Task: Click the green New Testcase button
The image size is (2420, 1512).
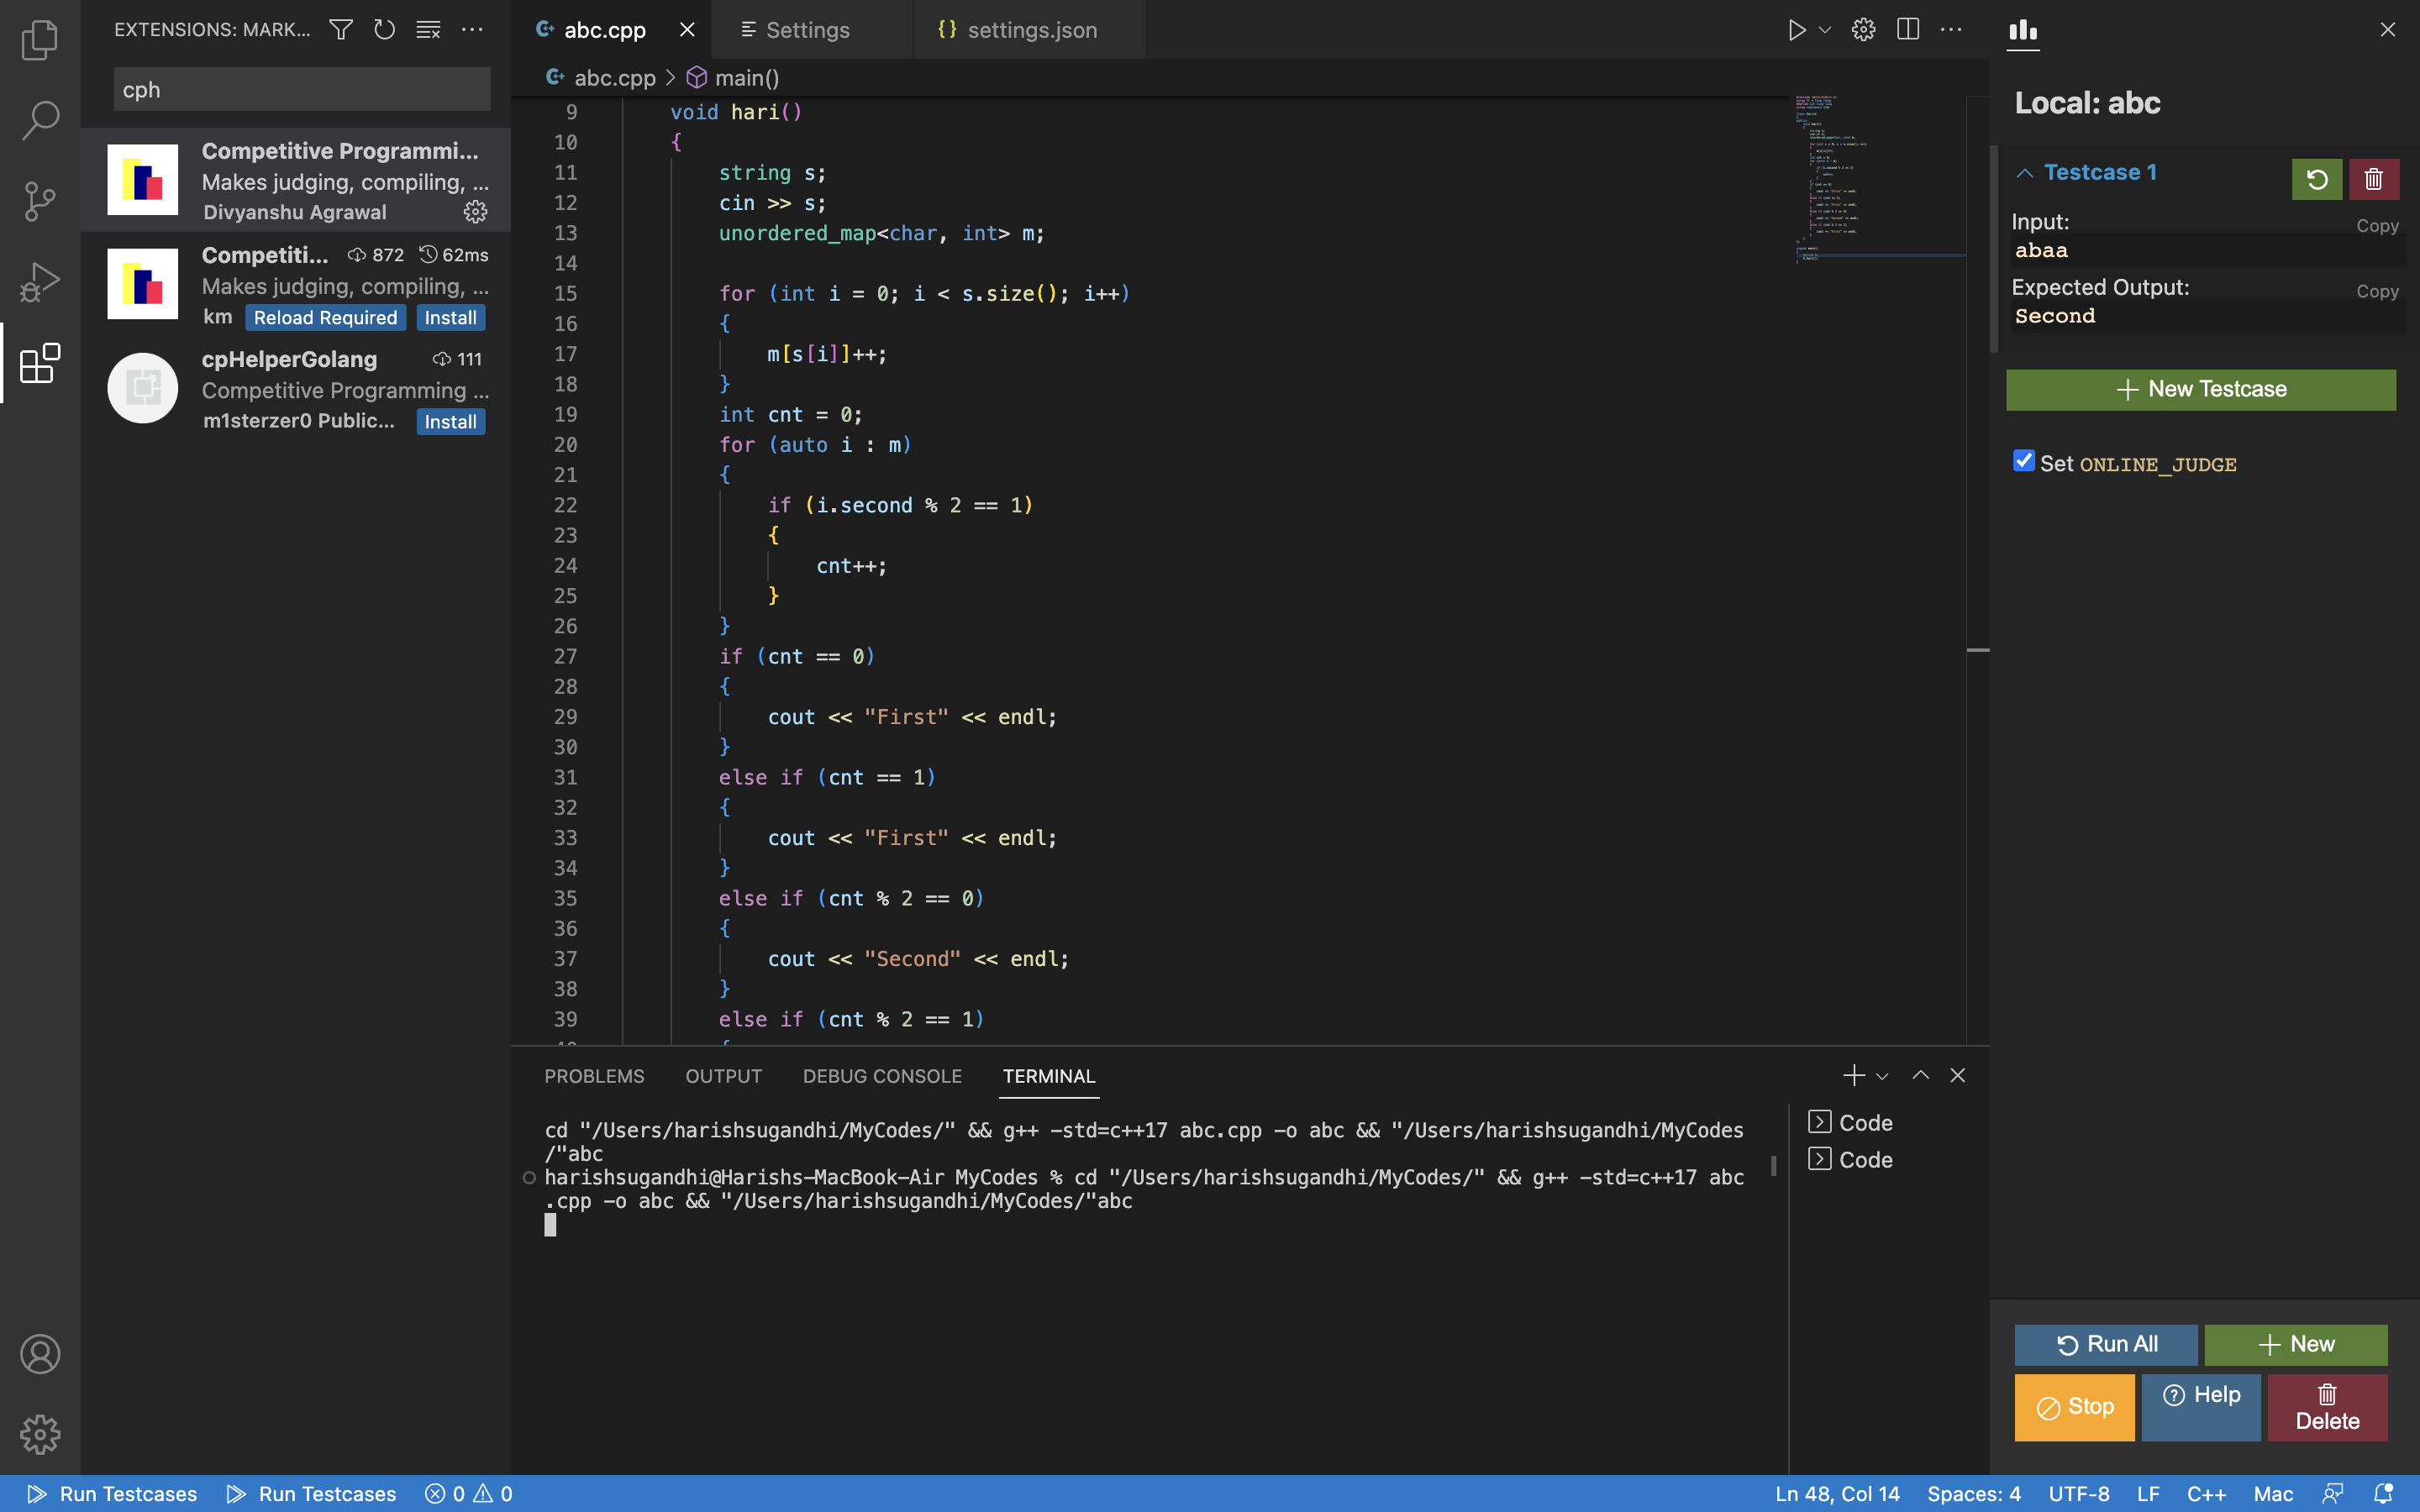Action: [2201, 390]
